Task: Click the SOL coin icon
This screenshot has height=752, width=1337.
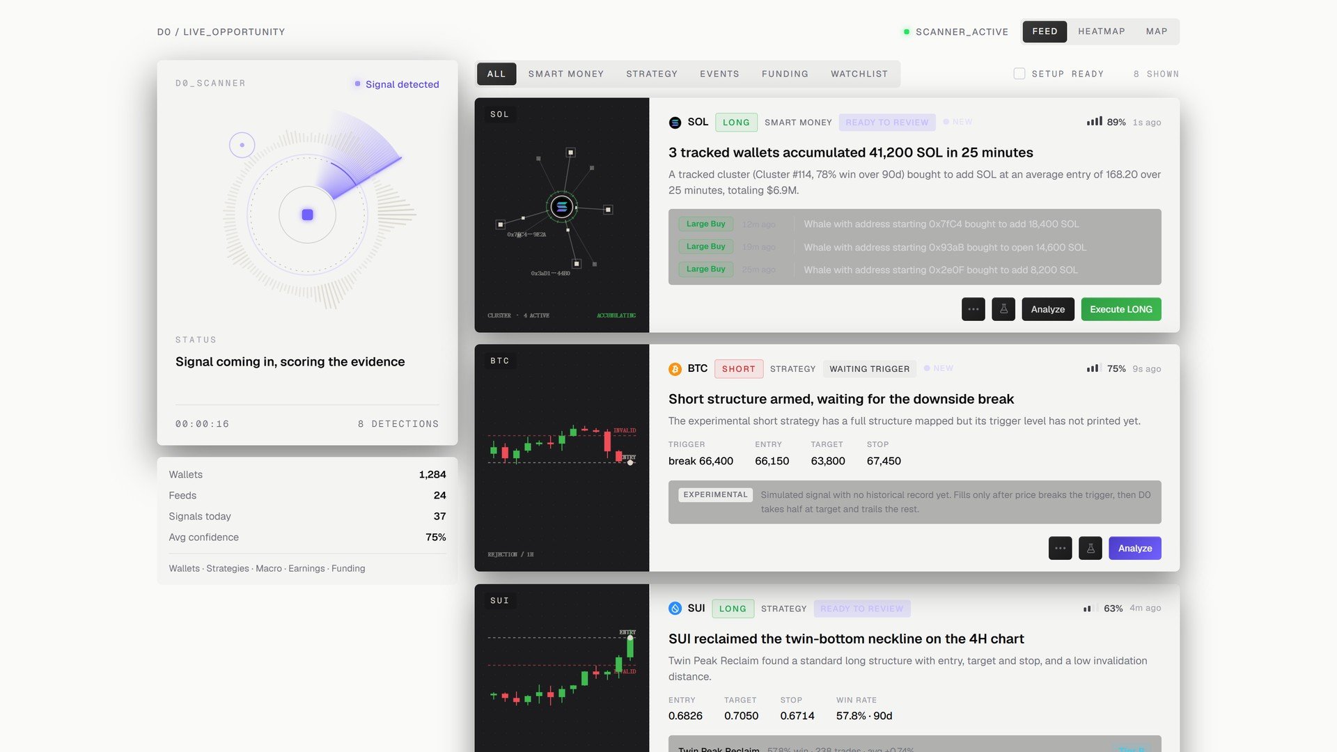Action: tap(675, 123)
